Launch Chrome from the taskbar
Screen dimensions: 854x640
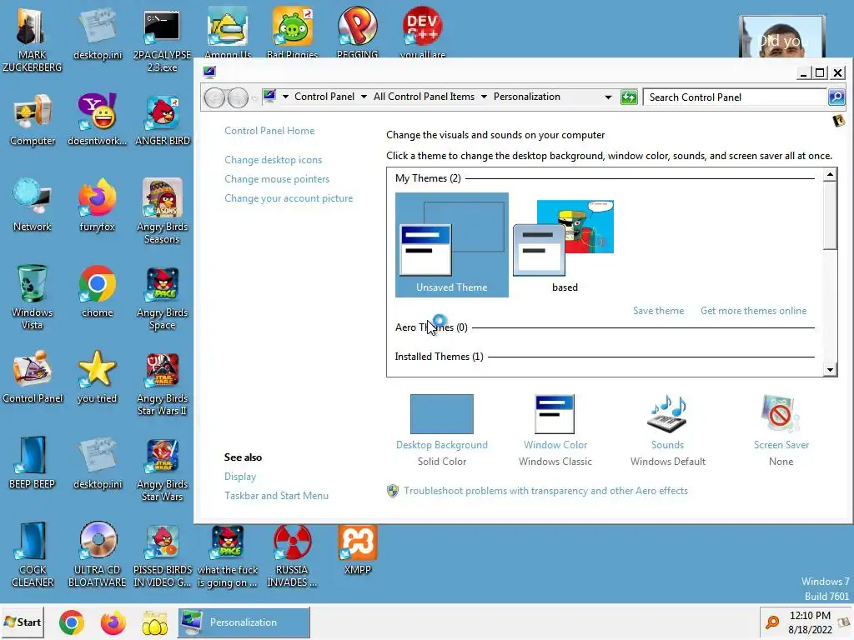pyautogui.click(x=72, y=622)
